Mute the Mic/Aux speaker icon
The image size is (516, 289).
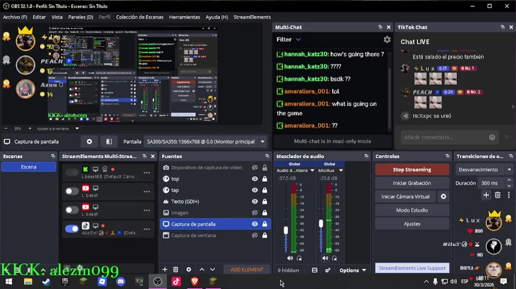325,258
